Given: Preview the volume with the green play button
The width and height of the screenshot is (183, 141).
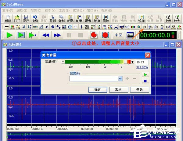Looking at the screenshot, I should point(145,75).
